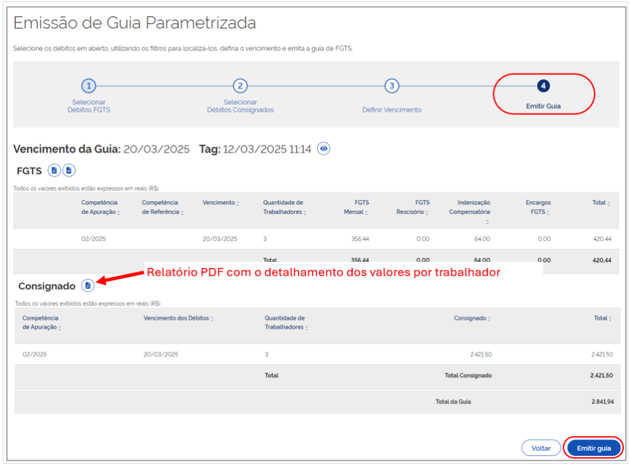
Task: Select step 4 Emitir Guia circle
Action: point(543,86)
